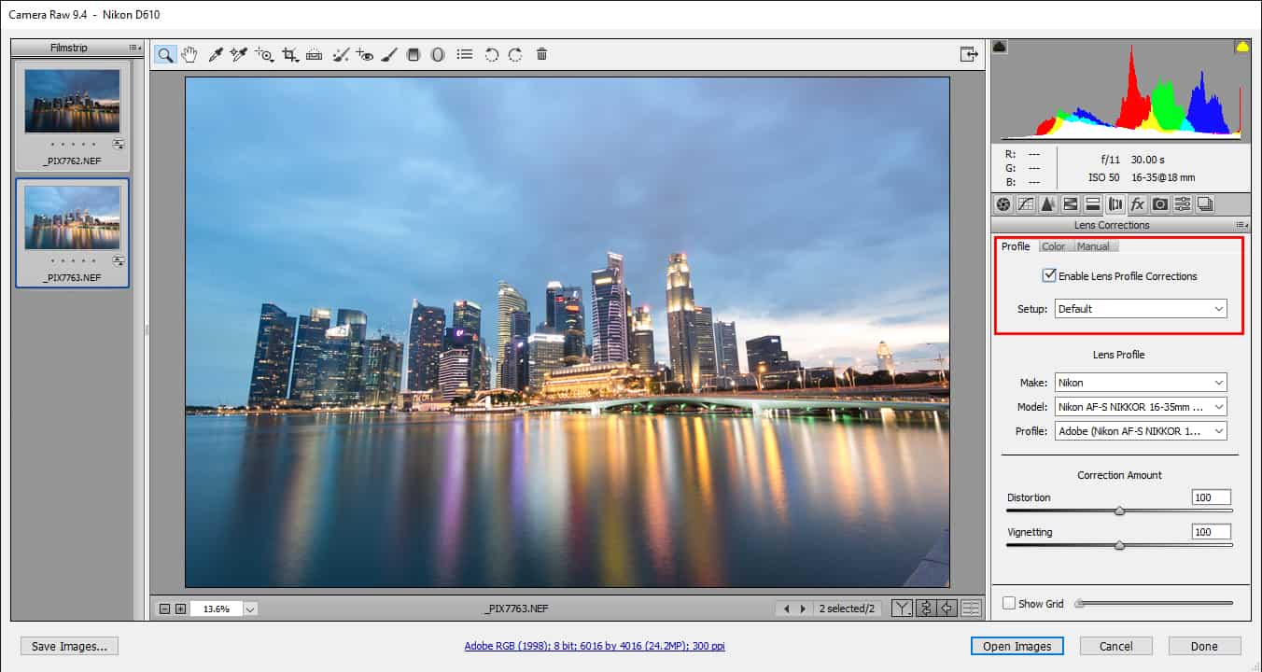Open the Adobe RGB workflow options link

coord(595,646)
